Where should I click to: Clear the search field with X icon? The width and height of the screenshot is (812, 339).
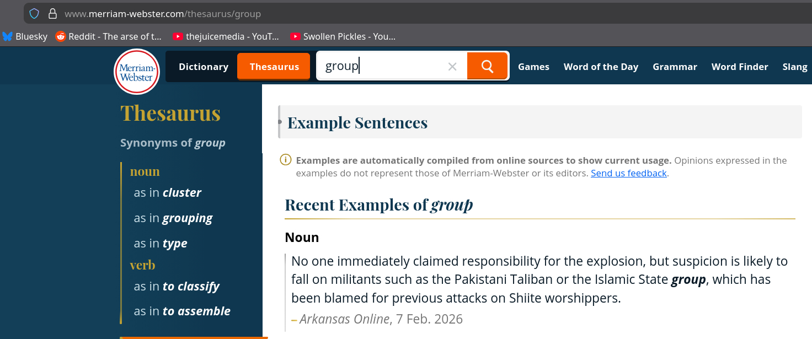coord(452,67)
